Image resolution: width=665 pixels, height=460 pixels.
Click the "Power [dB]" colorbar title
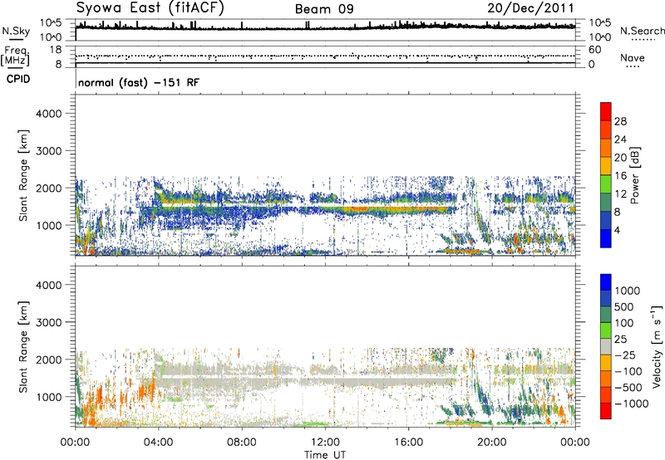tap(634, 175)
